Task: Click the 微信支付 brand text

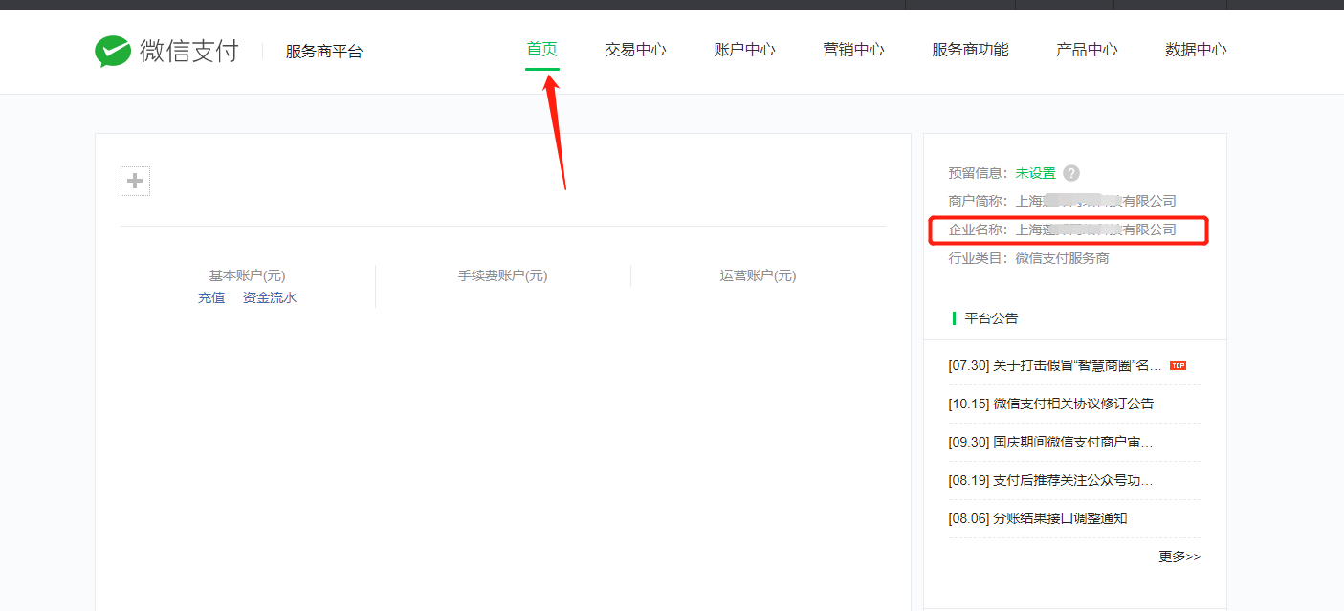Action: click(x=189, y=51)
